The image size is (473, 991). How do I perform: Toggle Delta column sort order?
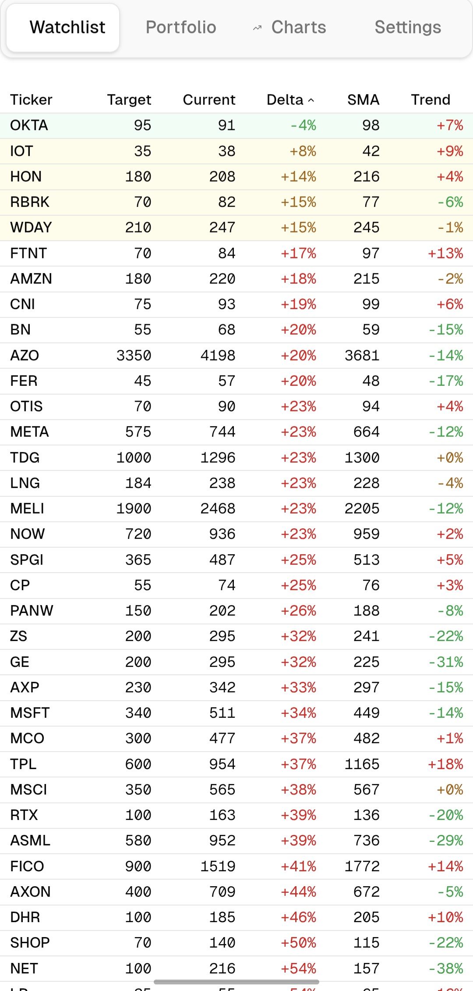285,100
